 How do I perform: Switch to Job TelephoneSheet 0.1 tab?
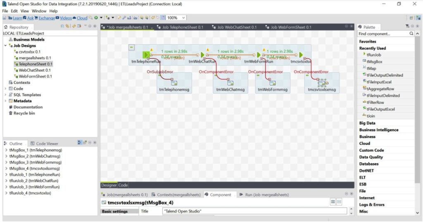click(180, 27)
